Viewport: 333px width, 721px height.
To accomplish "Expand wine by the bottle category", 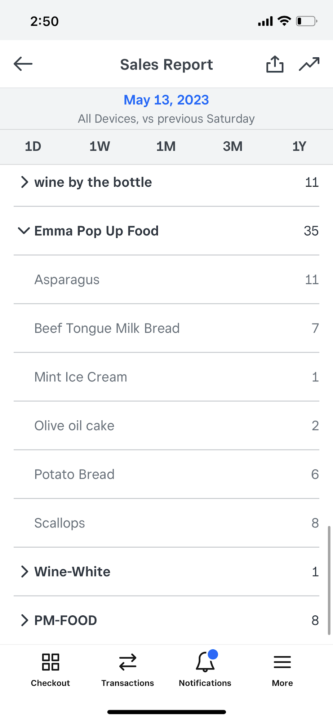I will [24, 182].
